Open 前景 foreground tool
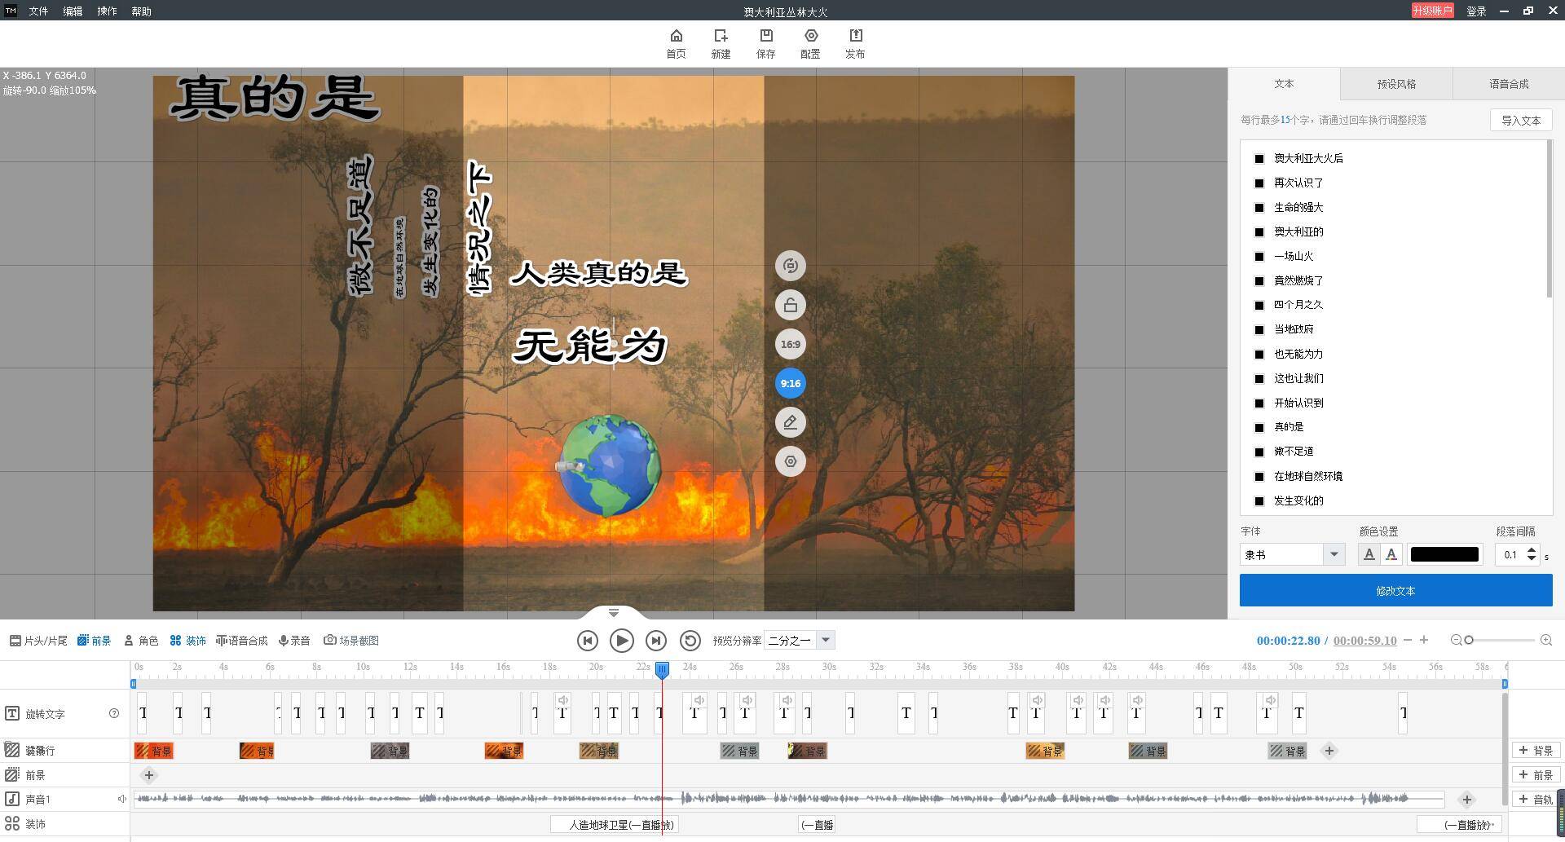This screenshot has height=842, width=1565. pos(94,641)
